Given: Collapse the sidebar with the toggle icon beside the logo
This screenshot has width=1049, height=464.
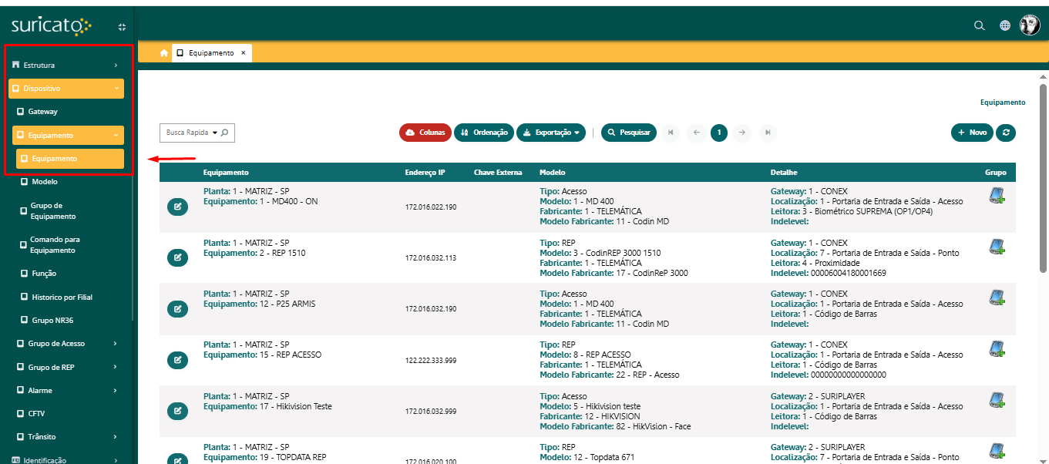Looking at the screenshot, I should [122, 27].
